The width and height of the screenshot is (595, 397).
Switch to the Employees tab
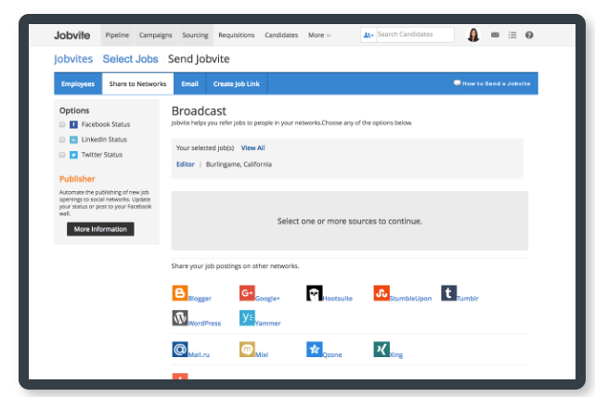point(78,83)
